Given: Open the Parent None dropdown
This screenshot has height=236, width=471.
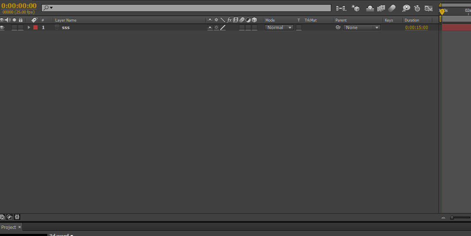Looking at the screenshot, I should 362,27.
